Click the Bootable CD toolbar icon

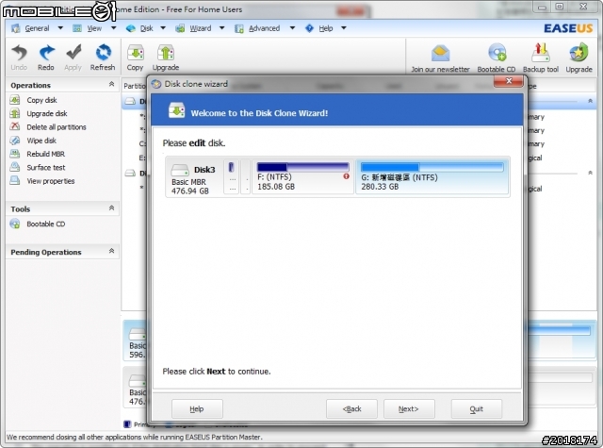[x=497, y=53]
